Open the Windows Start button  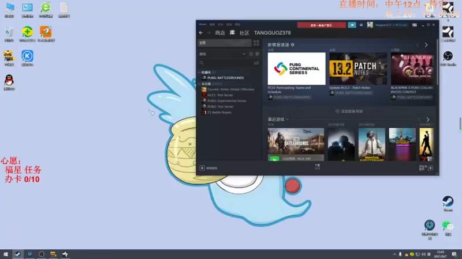(x=6, y=254)
